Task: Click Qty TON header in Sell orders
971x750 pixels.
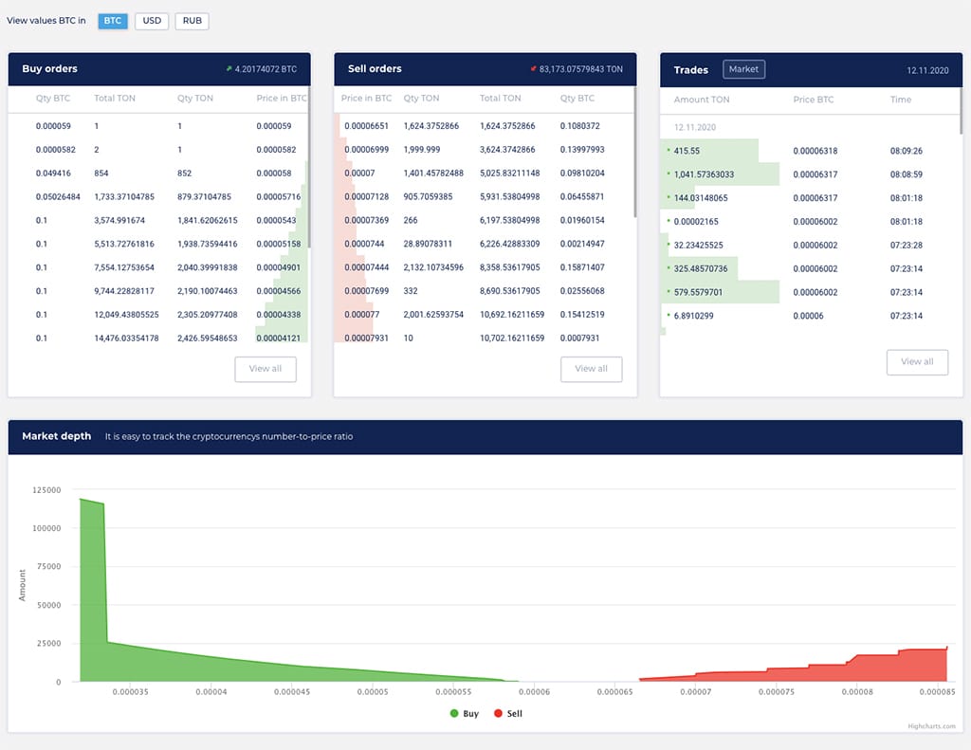Action: (x=421, y=98)
